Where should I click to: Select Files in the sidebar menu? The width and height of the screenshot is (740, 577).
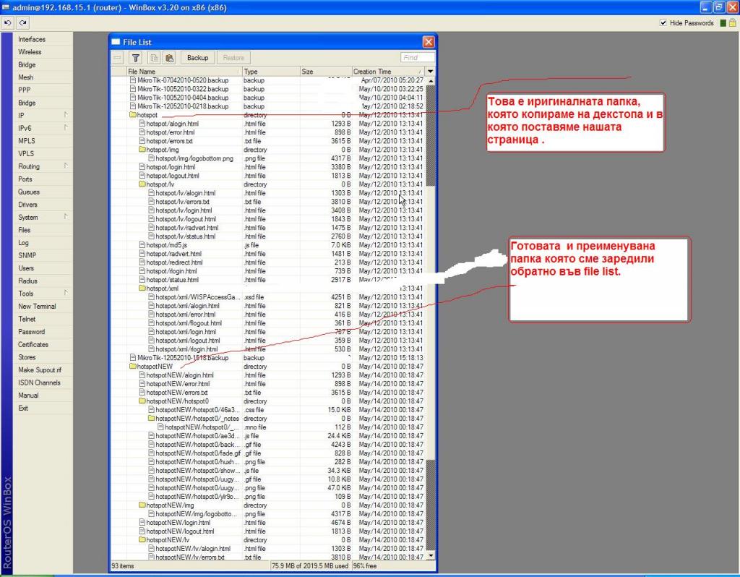click(x=25, y=230)
